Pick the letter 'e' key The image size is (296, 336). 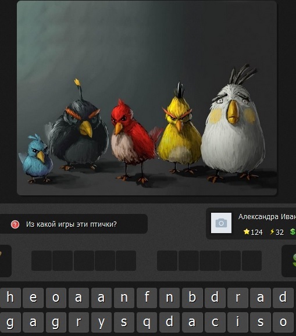tap(33, 298)
